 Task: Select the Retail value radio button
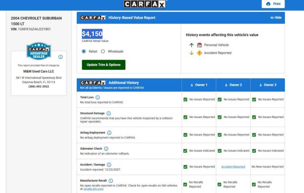(x=84, y=51)
